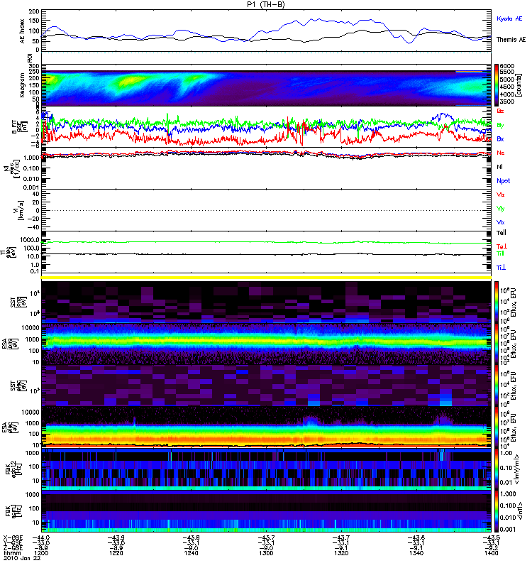Click the "-44.0" X-GSE position value
This screenshot has width=532, height=568.
41,537
